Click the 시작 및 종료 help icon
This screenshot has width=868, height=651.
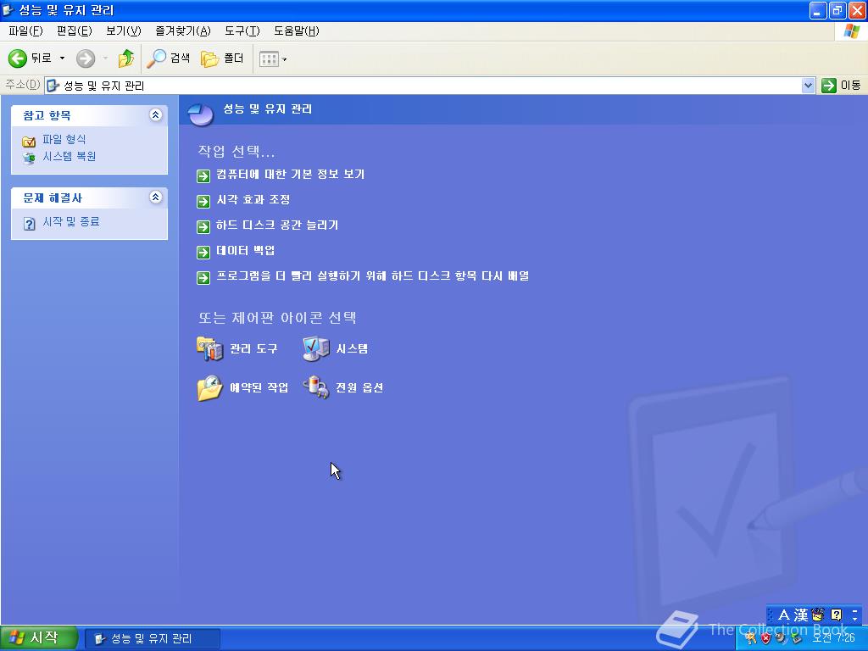click(29, 224)
